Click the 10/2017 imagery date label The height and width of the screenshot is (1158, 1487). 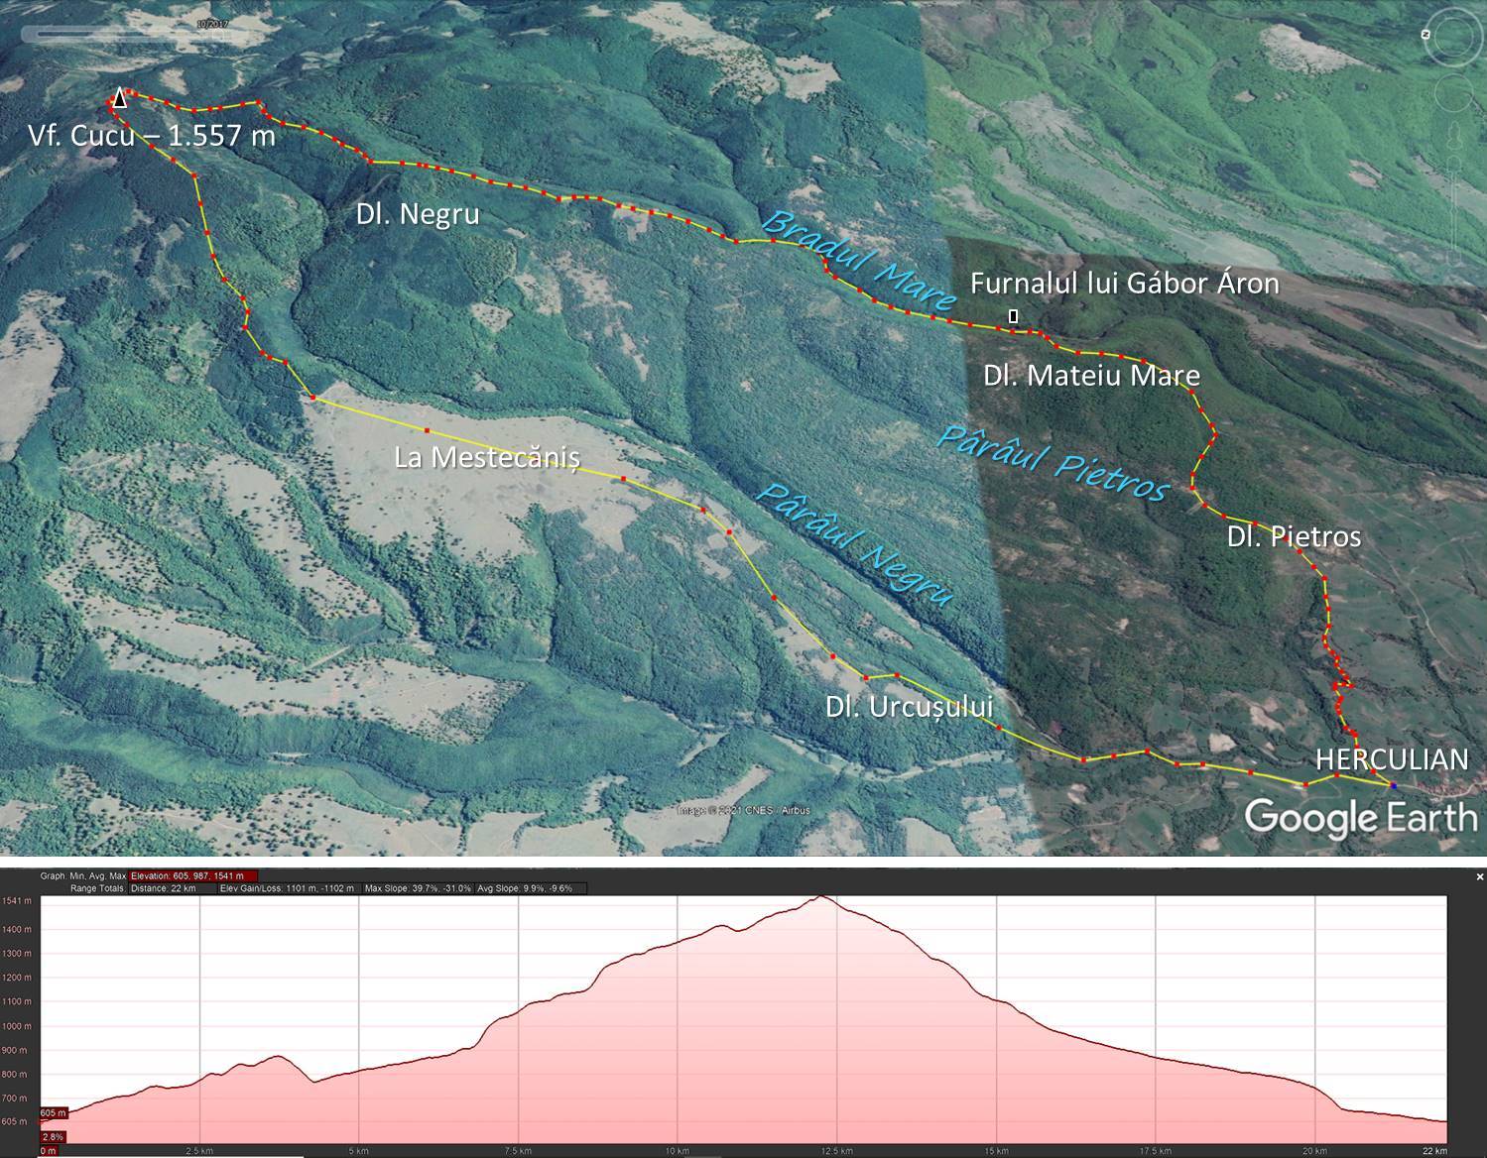[211, 23]
